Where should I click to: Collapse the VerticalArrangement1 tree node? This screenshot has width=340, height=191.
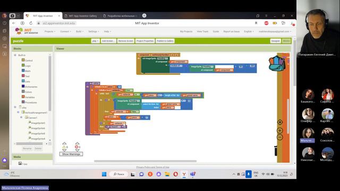coord(18,112)
